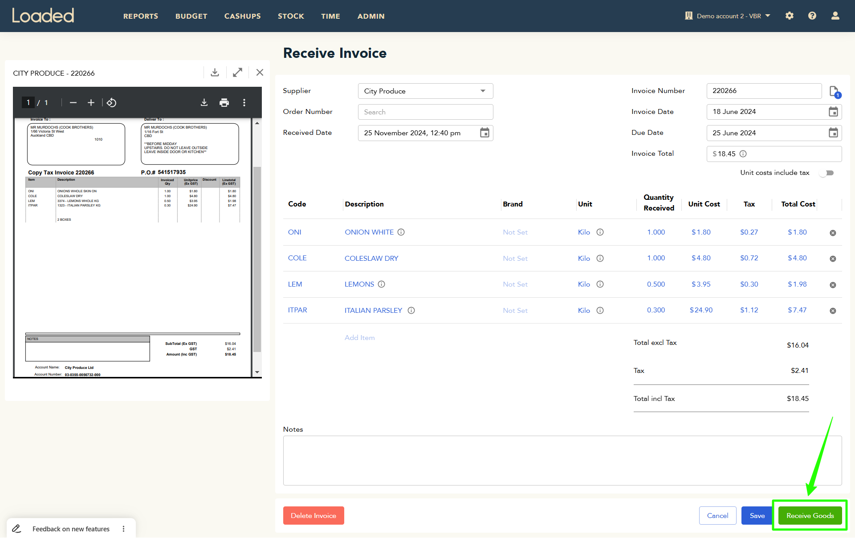Click COLESLAW DRY tax $0.72
The height and width of the screenshot is (538, 855).
pos(749,258)
